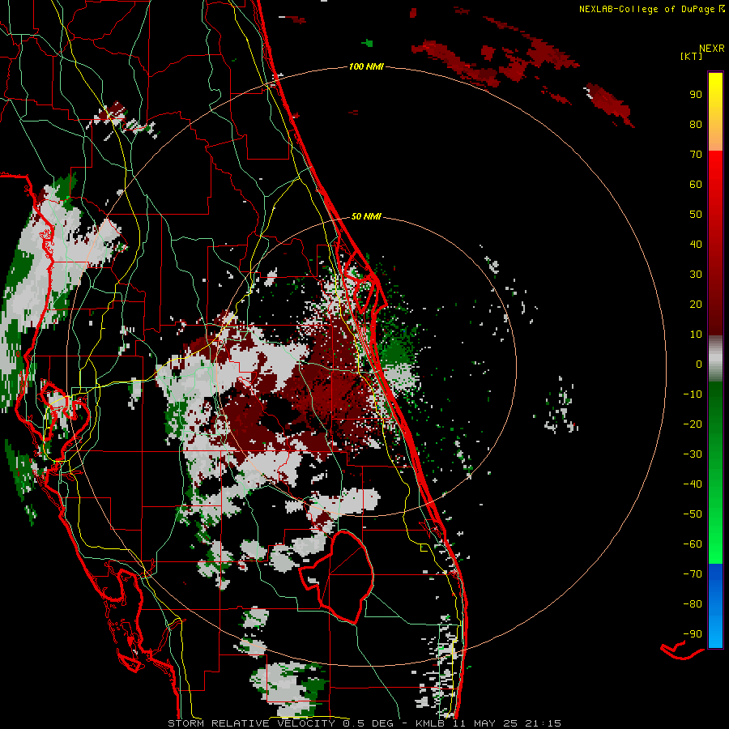729x729 pixels.
Task: Click the 100 NMI range ring label
Action: (366, 66)
